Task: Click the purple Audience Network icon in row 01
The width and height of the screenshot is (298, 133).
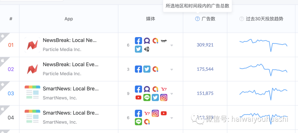Action: pyautogui.click(x=147, y=41)
